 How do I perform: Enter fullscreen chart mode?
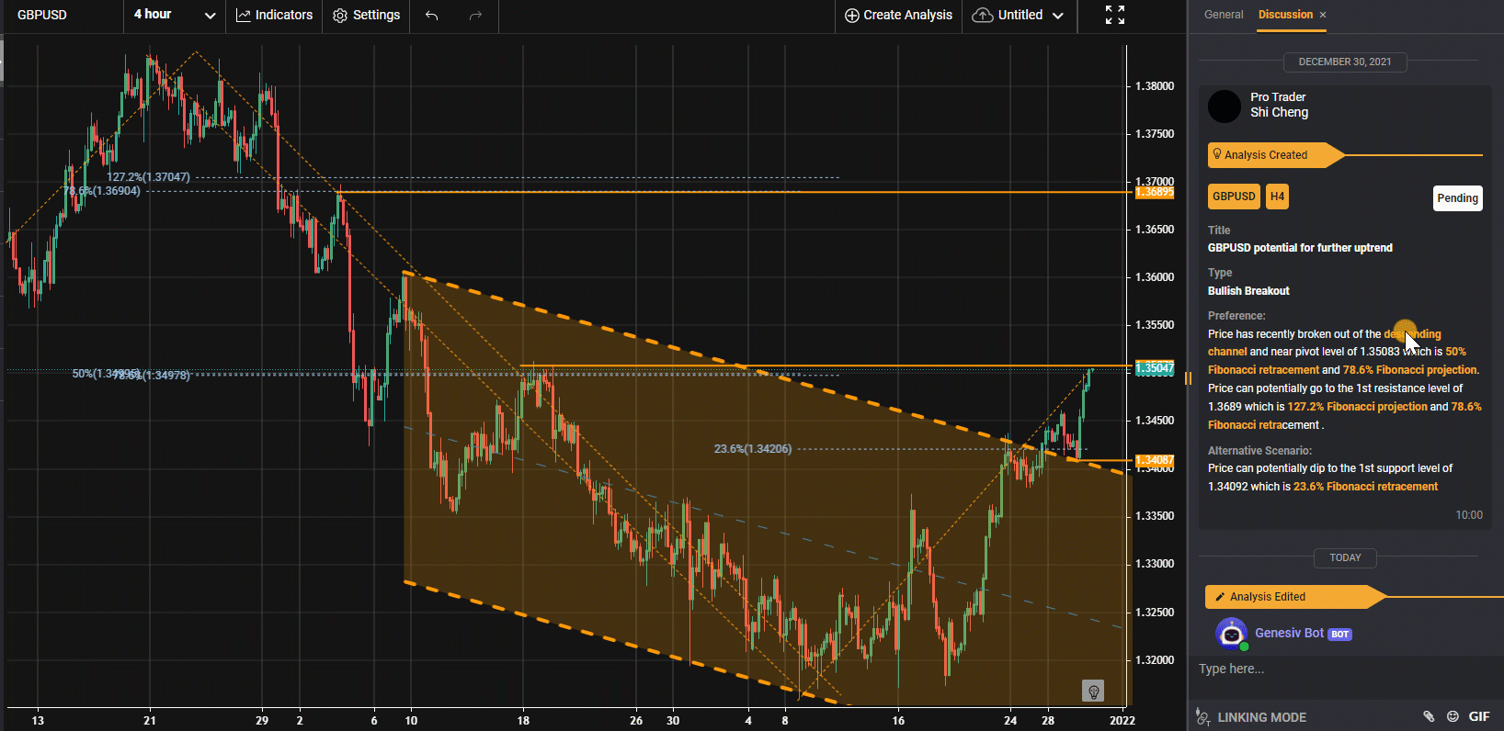coord(1115,15)
